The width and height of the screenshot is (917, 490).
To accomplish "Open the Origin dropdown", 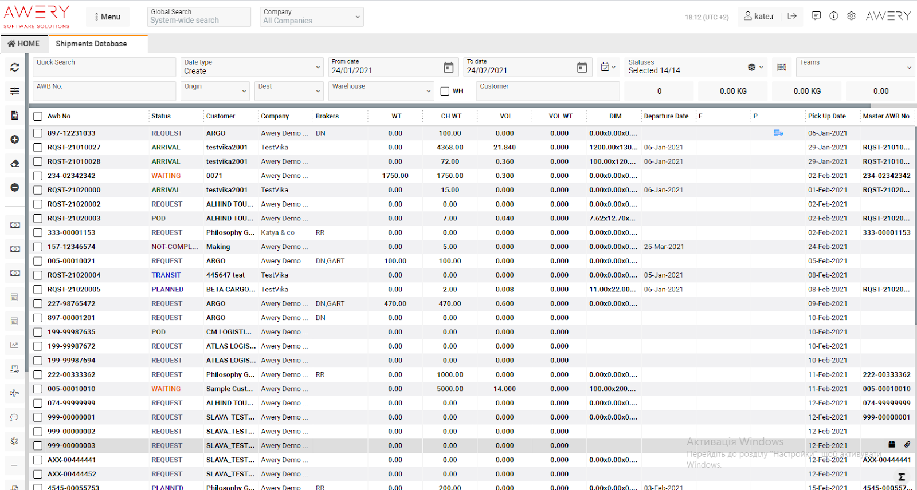I will [215, 91].
